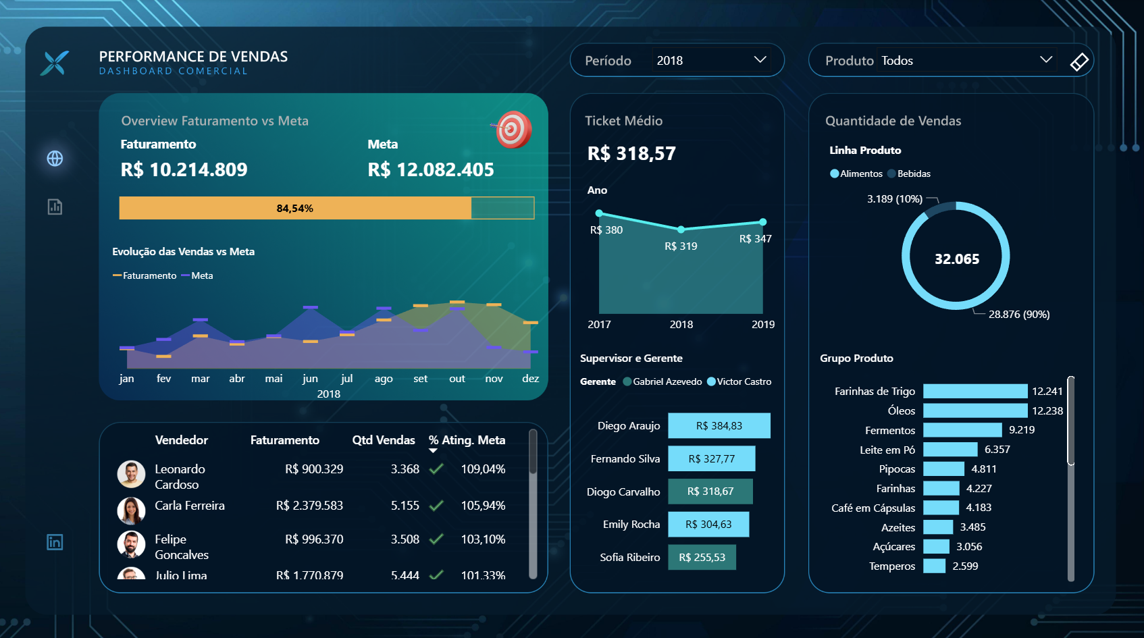Viewport: 1144px width, 638px height.
Task: Select the Farinhas de Trigo bar
Action: (x=975, y=391)
